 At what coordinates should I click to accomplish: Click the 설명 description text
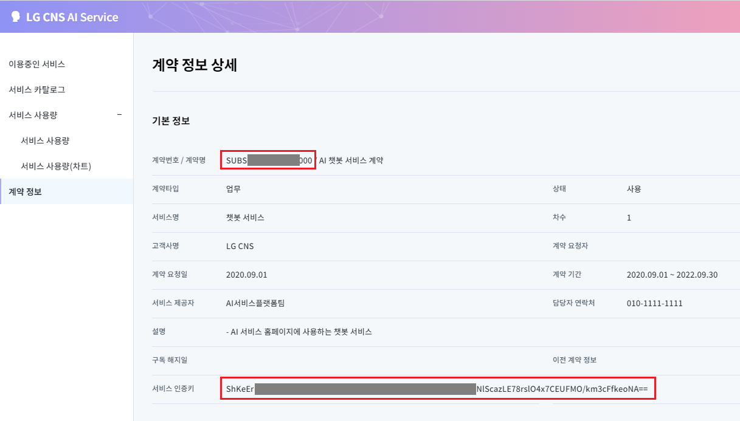point(299,332)
